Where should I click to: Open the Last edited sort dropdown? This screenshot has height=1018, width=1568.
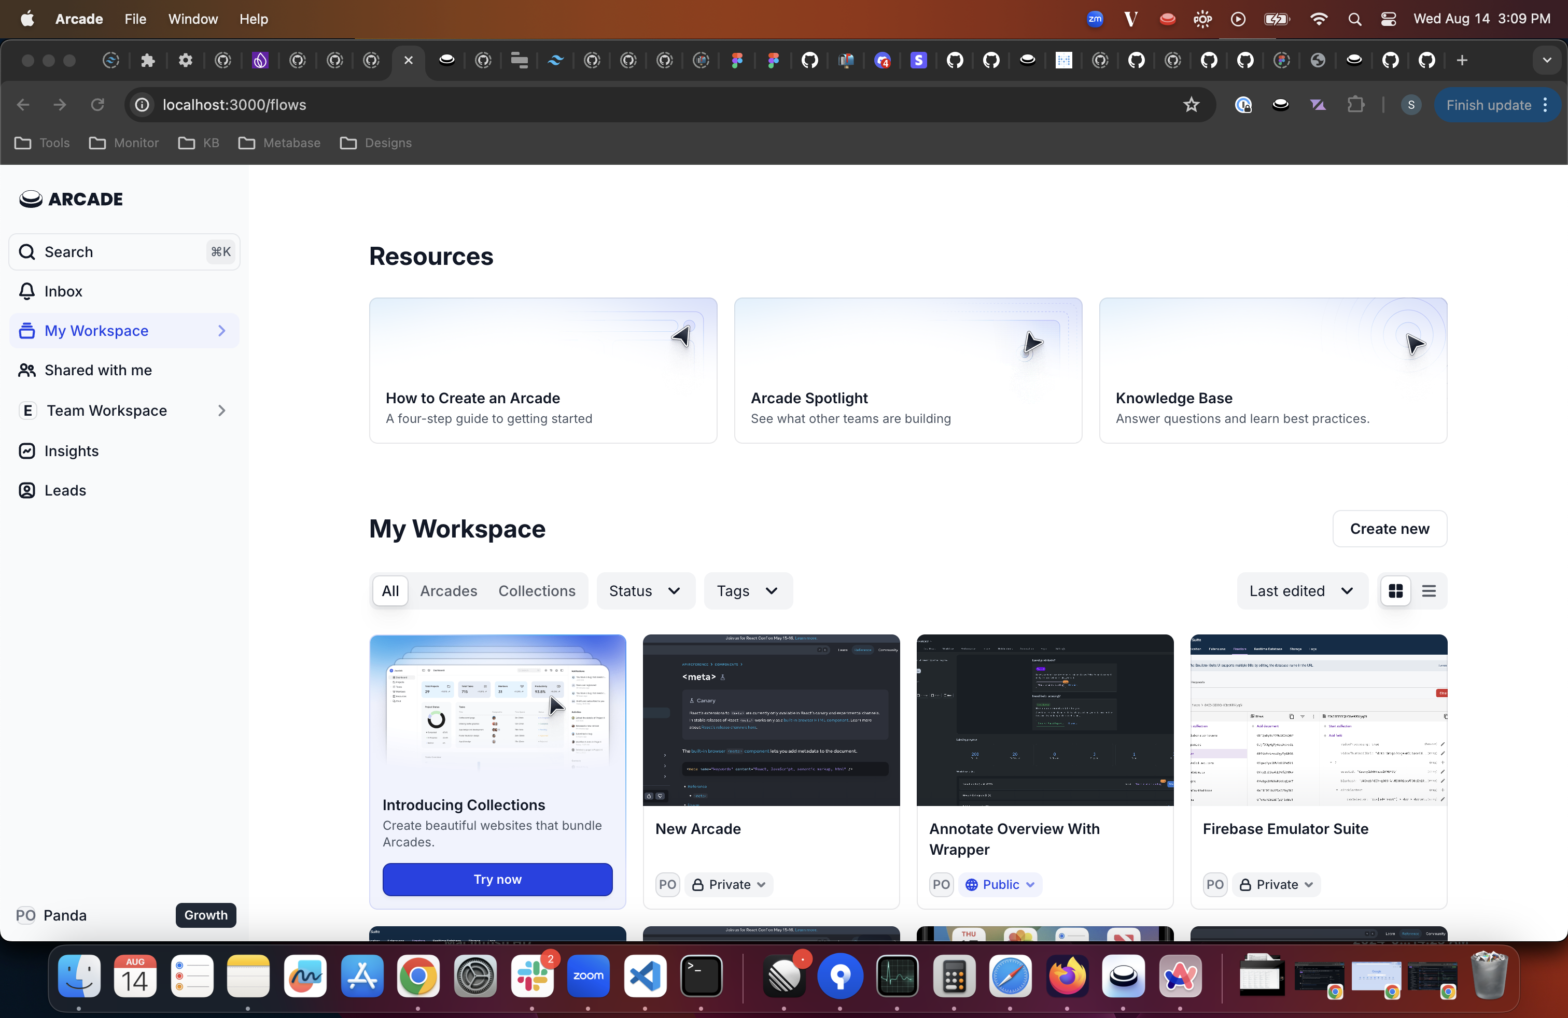(1303, 591)
